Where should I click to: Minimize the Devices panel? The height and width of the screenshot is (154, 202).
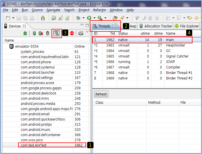coord(82,25)
